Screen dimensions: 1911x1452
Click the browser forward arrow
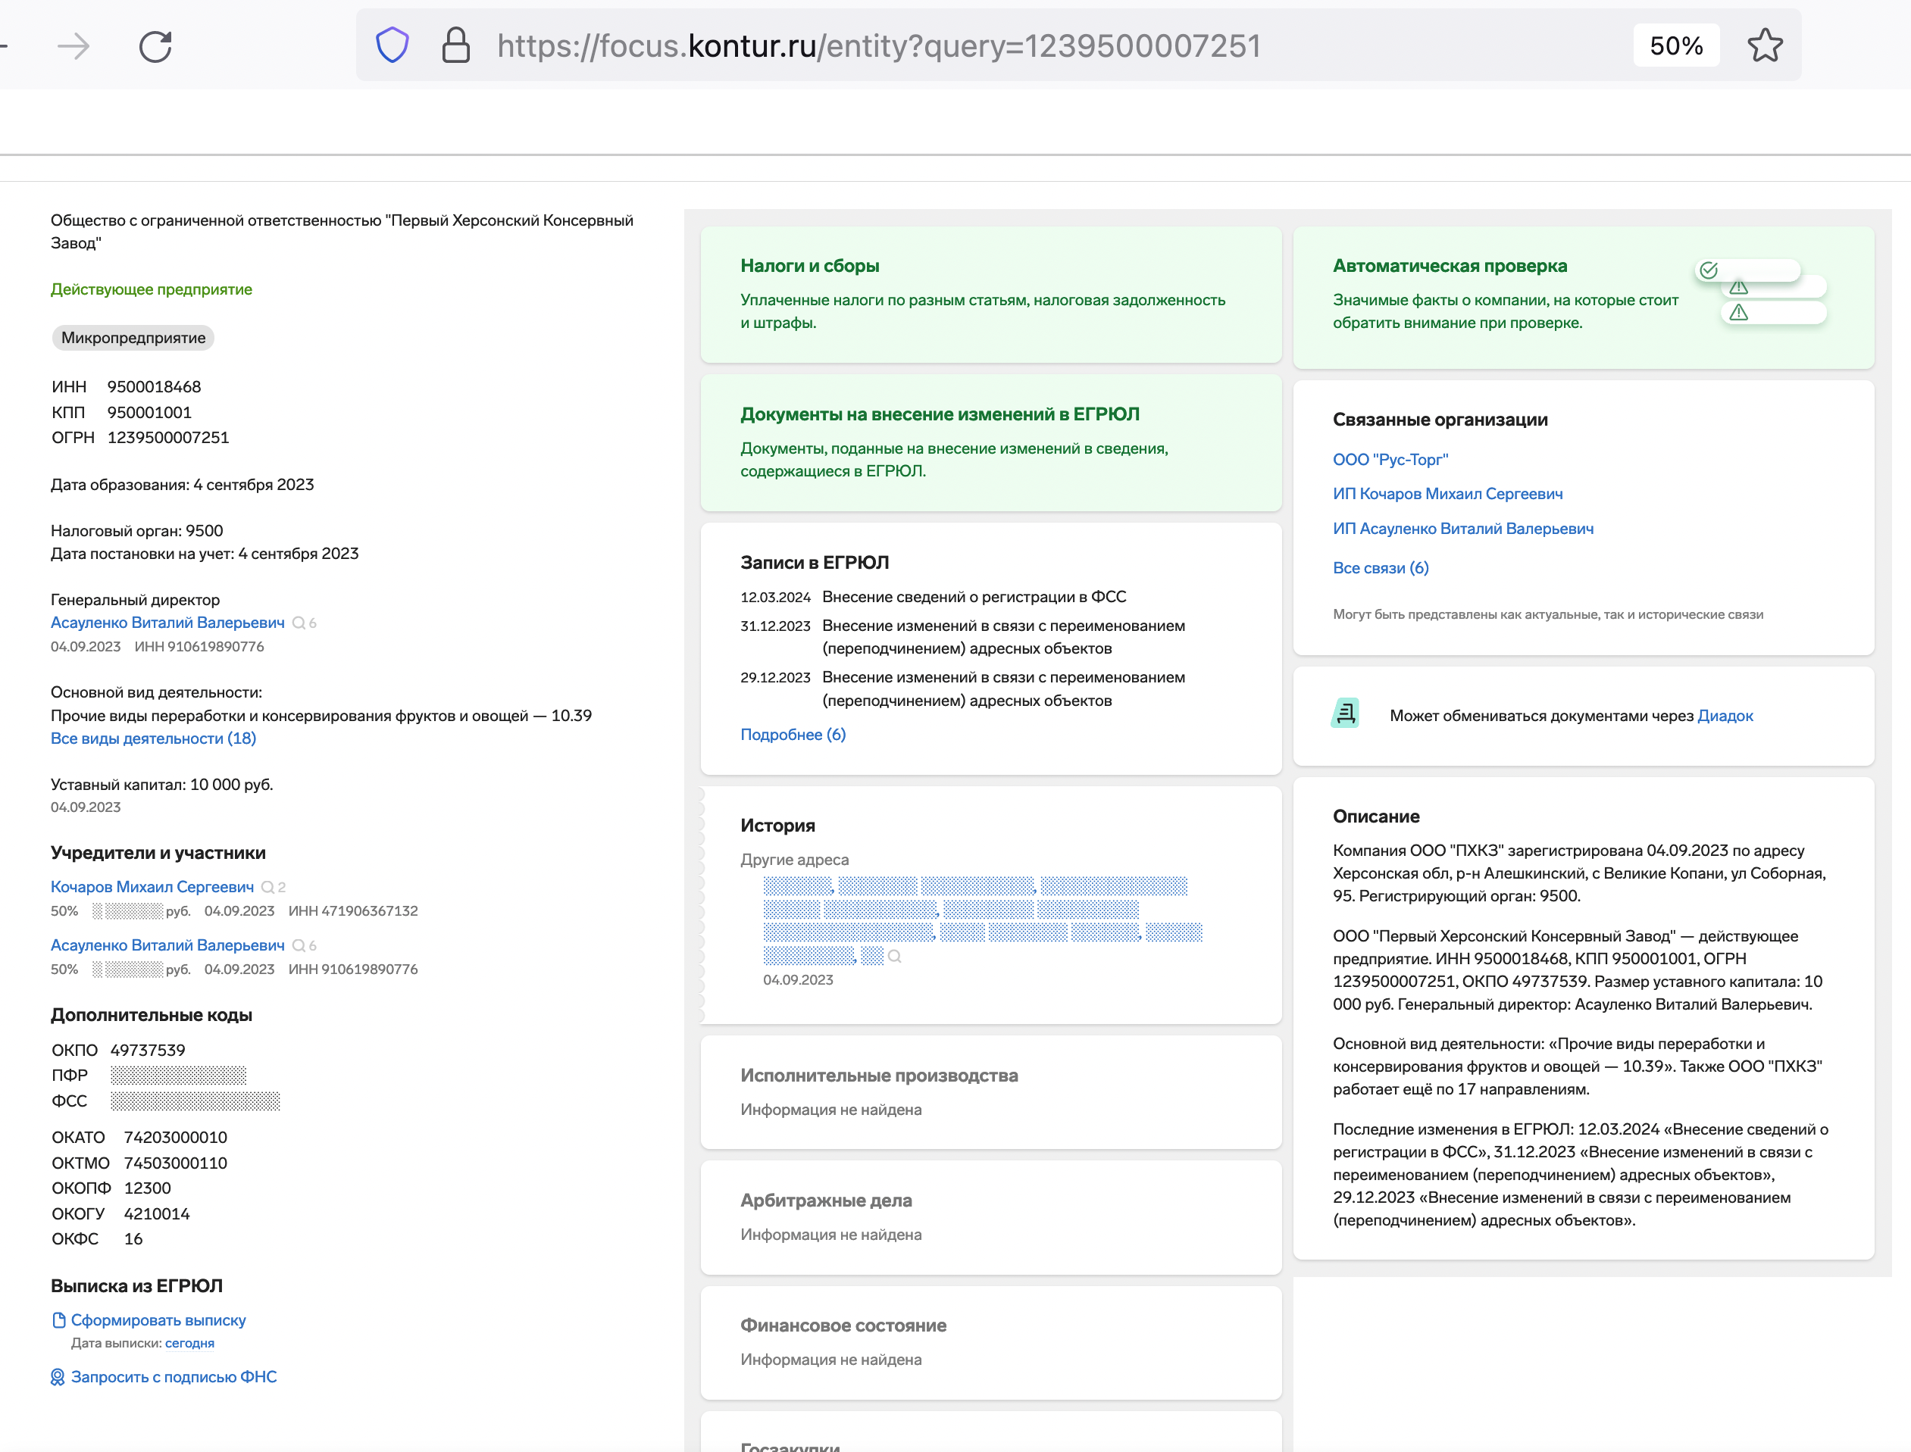tap(73, 45)
